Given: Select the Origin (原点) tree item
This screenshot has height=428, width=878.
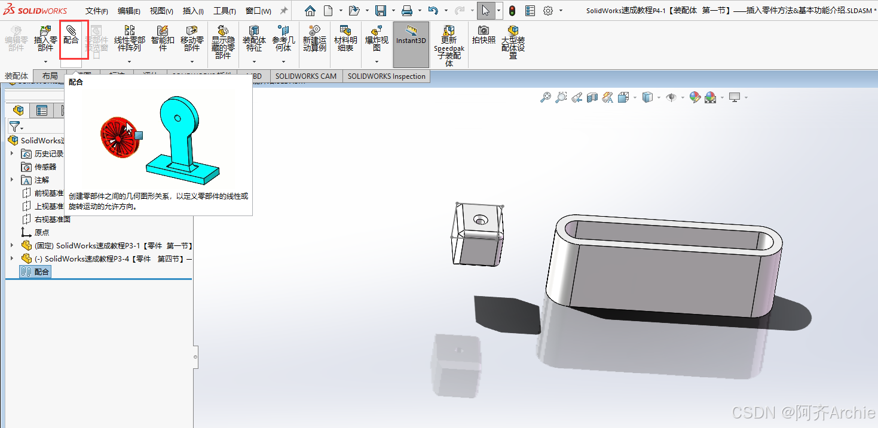Looking at the screenshot, I should [x=35, y=232].
